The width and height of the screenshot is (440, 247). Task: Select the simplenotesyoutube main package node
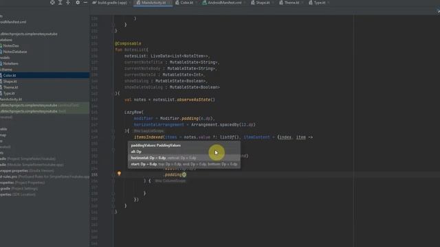(x=29, y=34)
